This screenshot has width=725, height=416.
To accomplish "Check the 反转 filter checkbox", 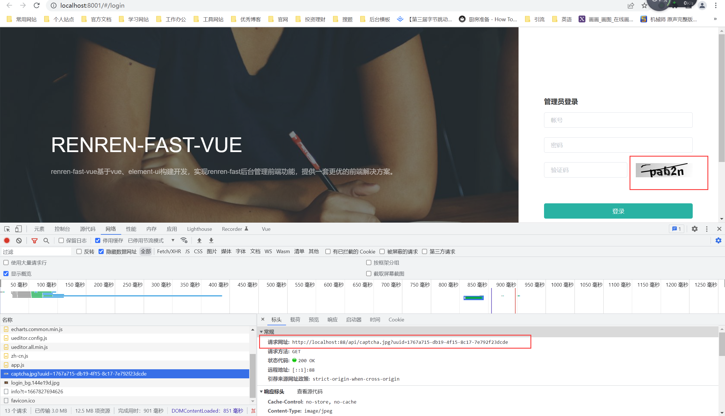I will (79, 251).
